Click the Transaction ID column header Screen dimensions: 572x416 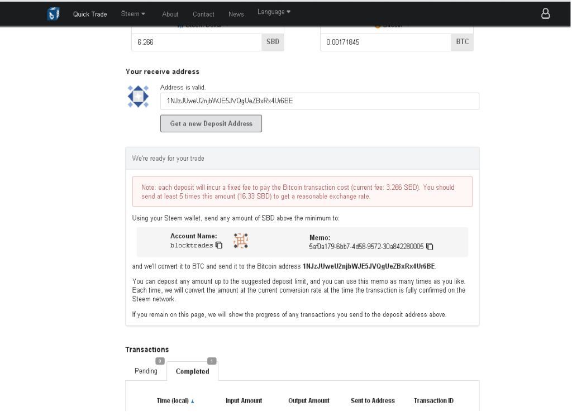[x=433, y=401]
